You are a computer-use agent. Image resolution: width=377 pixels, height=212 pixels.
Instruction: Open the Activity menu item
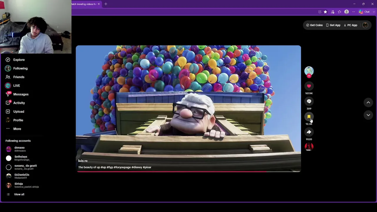click(19, 103)
